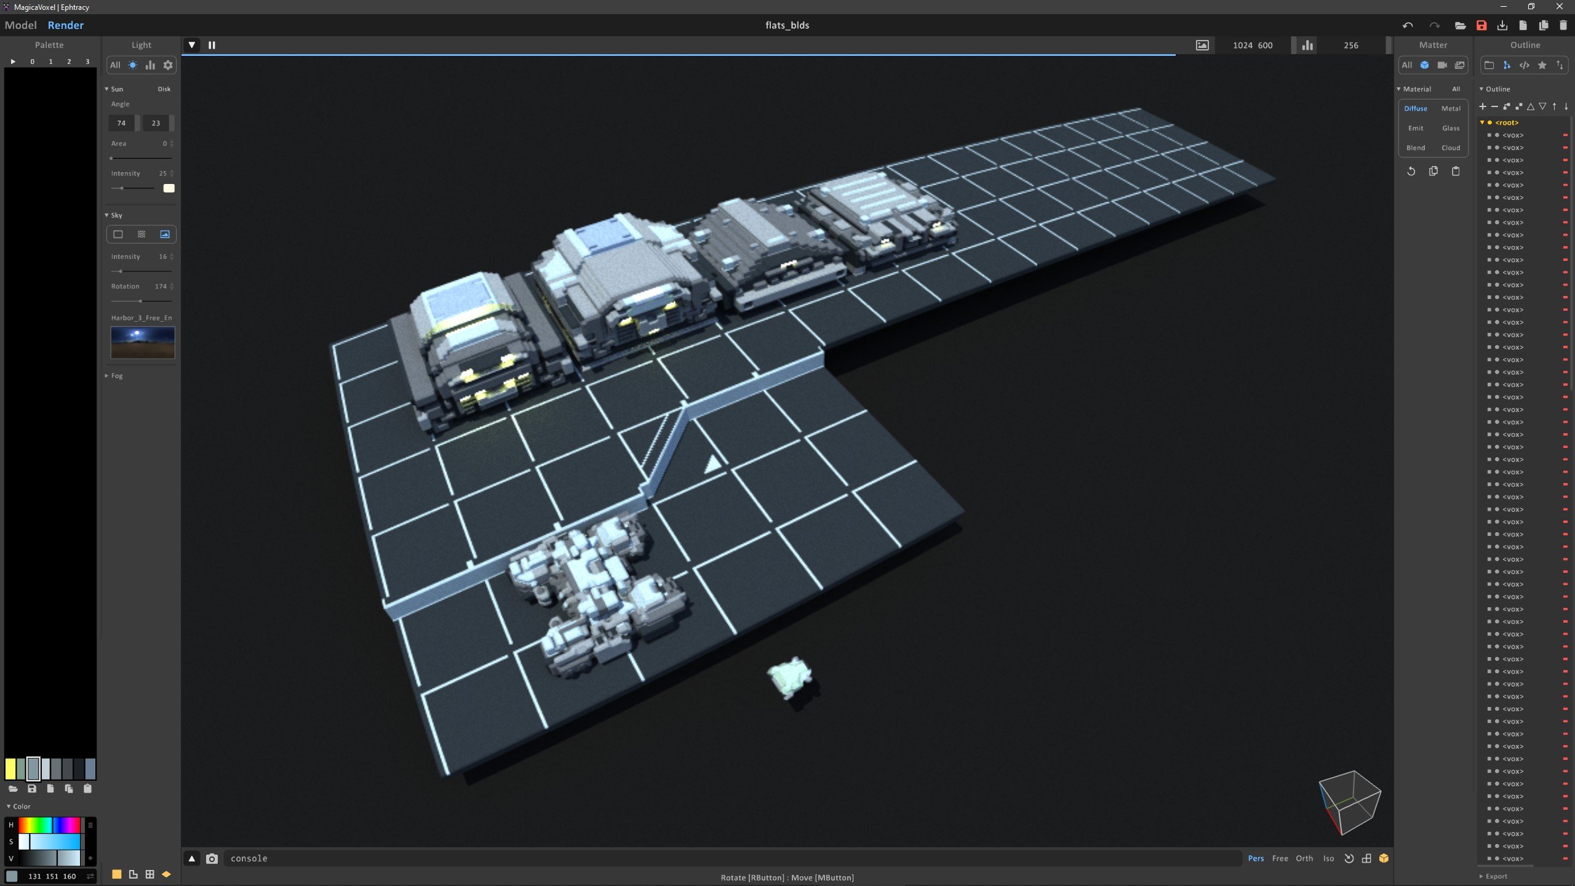Collapse the Color section
This screenshot has width=1575, height=886.
(9, 807)
